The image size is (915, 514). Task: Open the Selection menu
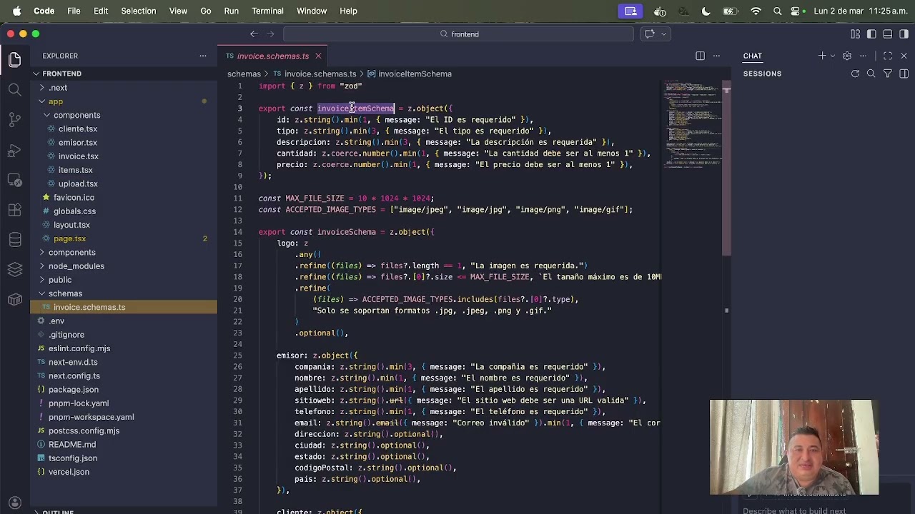click(139, 11)
